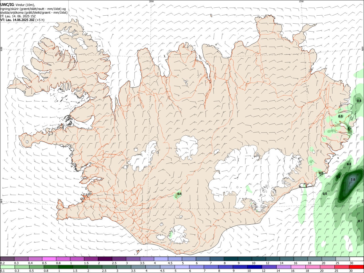Pick the bright red 30 rain swatch

pyautogui.click(x=356, y=267)
